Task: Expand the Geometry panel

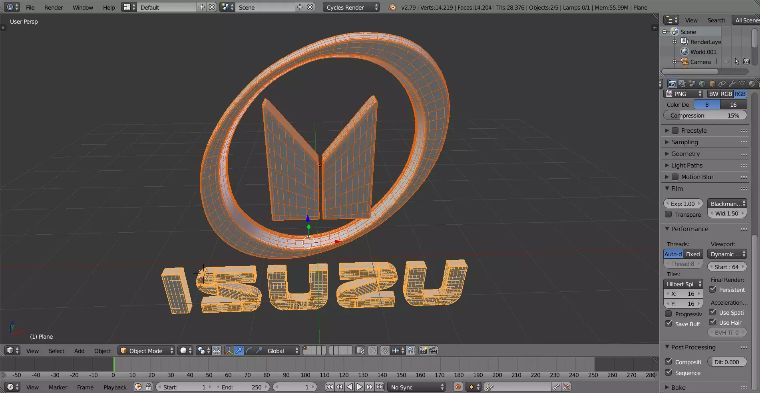Action: coord(685,154)
